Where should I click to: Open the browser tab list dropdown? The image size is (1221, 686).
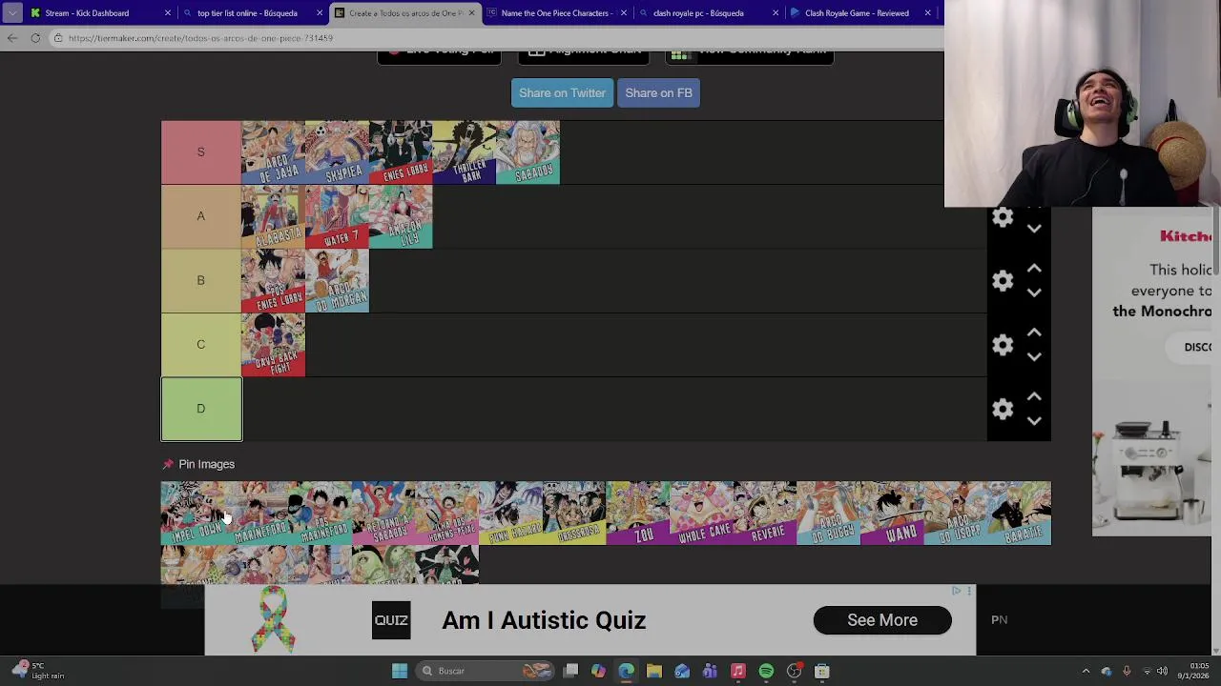(11, 13)
